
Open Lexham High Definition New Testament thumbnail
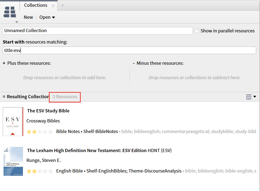[x=13, y=161]
